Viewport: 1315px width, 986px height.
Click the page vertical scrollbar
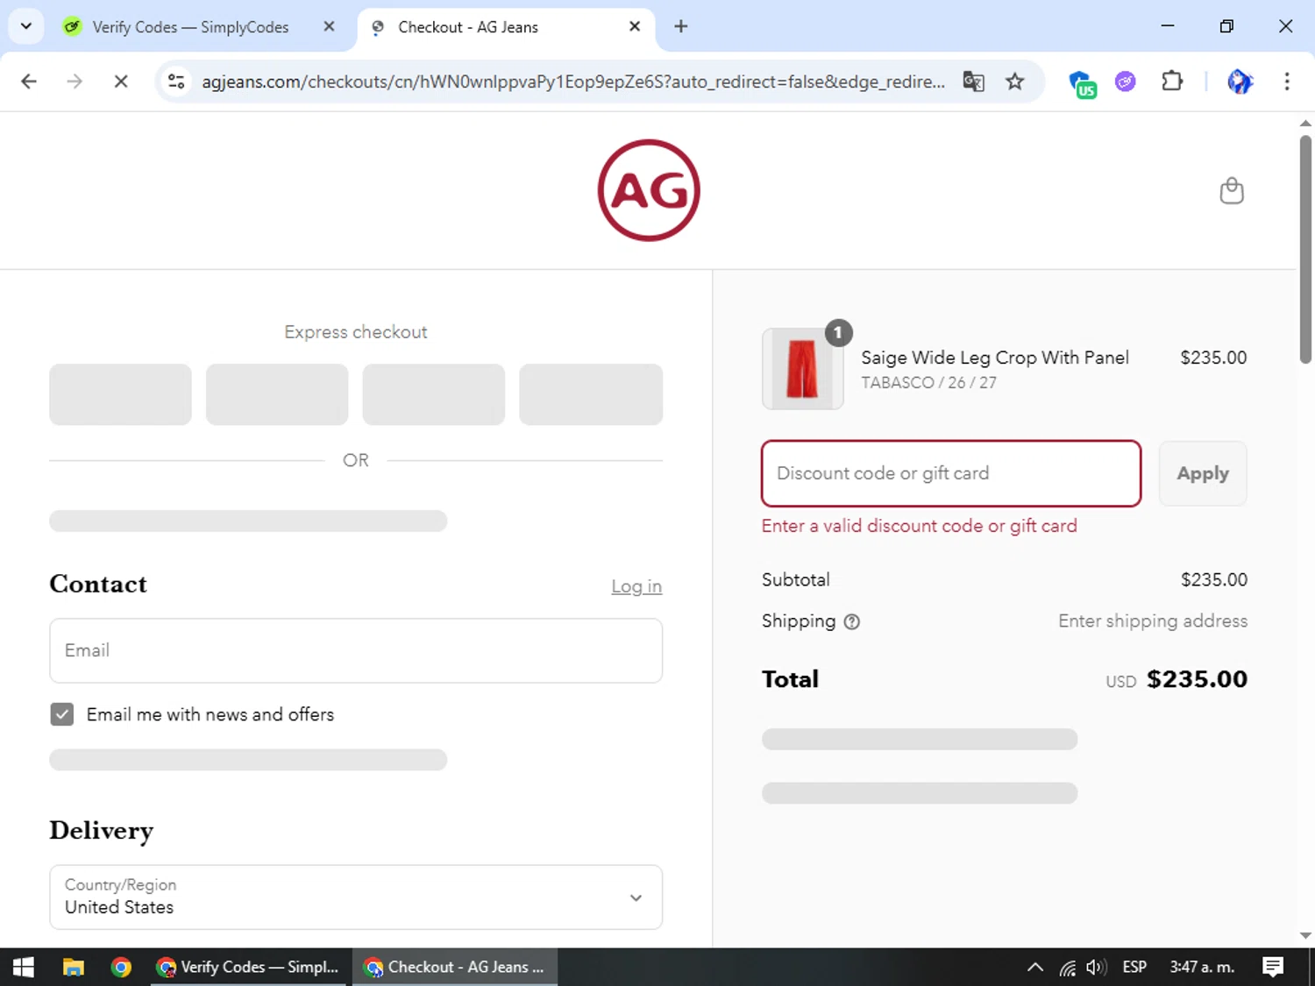pos(1305,250)
